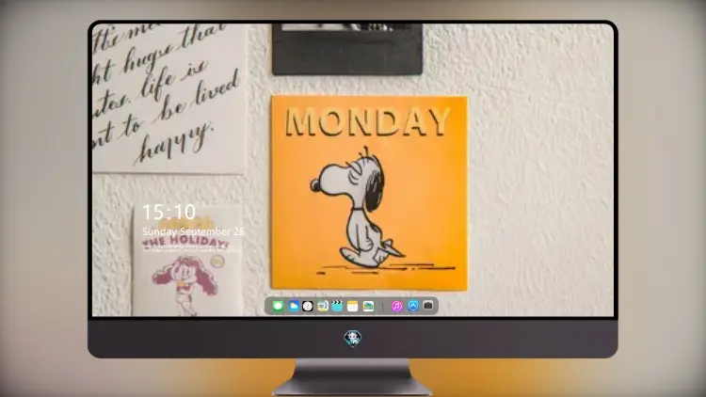Open the Clock app in dock
This screenshot has width=706, height=397.
pos(308,306)
